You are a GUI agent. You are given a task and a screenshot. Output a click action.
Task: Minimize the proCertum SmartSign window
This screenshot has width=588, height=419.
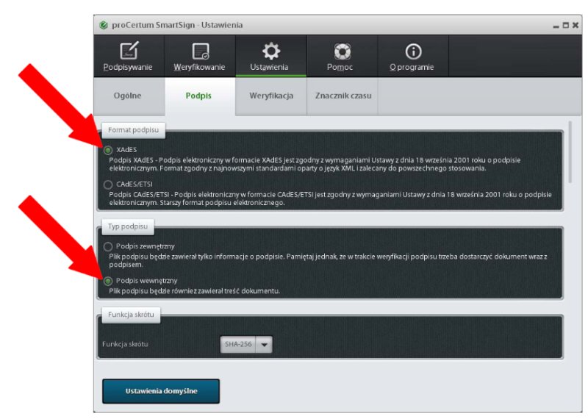(556, 26)
